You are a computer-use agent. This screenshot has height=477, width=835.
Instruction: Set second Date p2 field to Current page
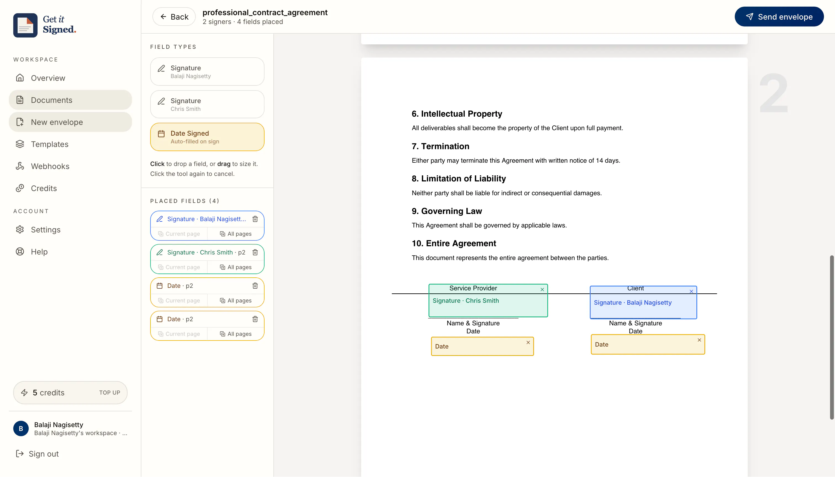[179, 334]
